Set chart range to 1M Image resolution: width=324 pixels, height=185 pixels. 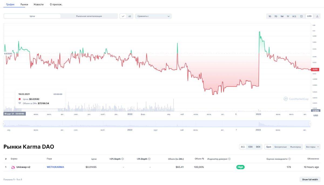pos(282,16)
